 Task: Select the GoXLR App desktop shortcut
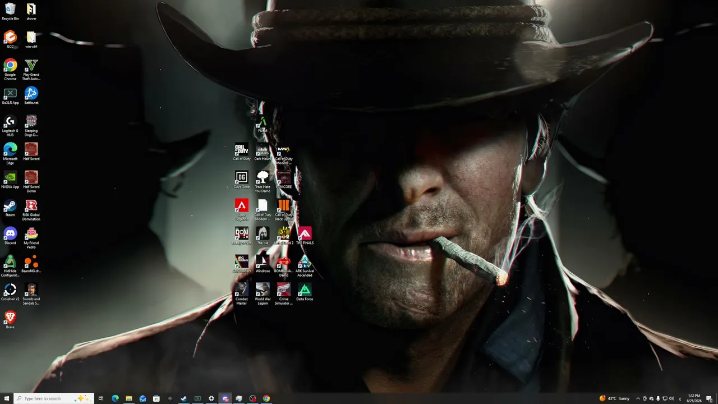point(10,96)
